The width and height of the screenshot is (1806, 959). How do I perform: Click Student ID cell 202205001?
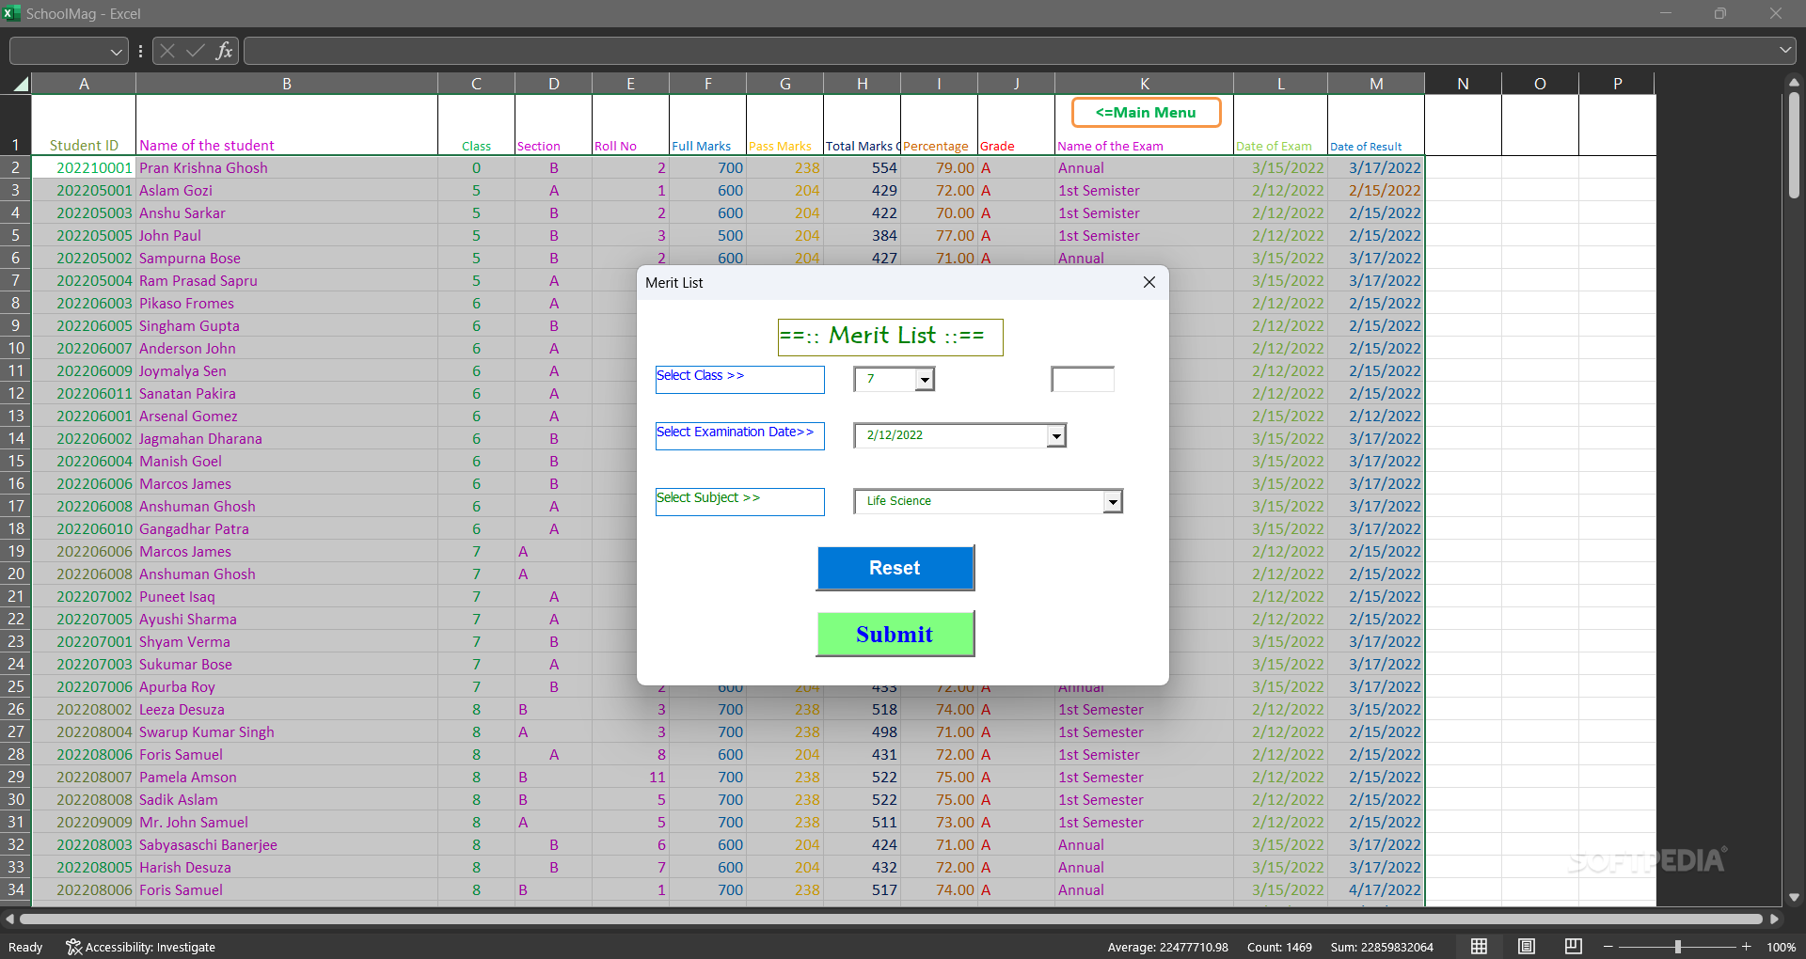(84, 190)
